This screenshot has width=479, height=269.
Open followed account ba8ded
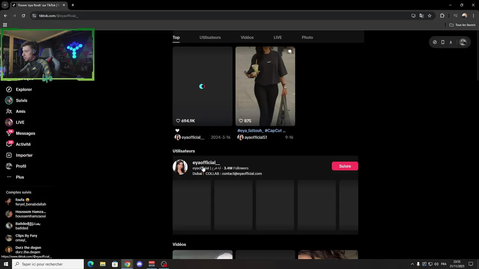tap(23, 226)
